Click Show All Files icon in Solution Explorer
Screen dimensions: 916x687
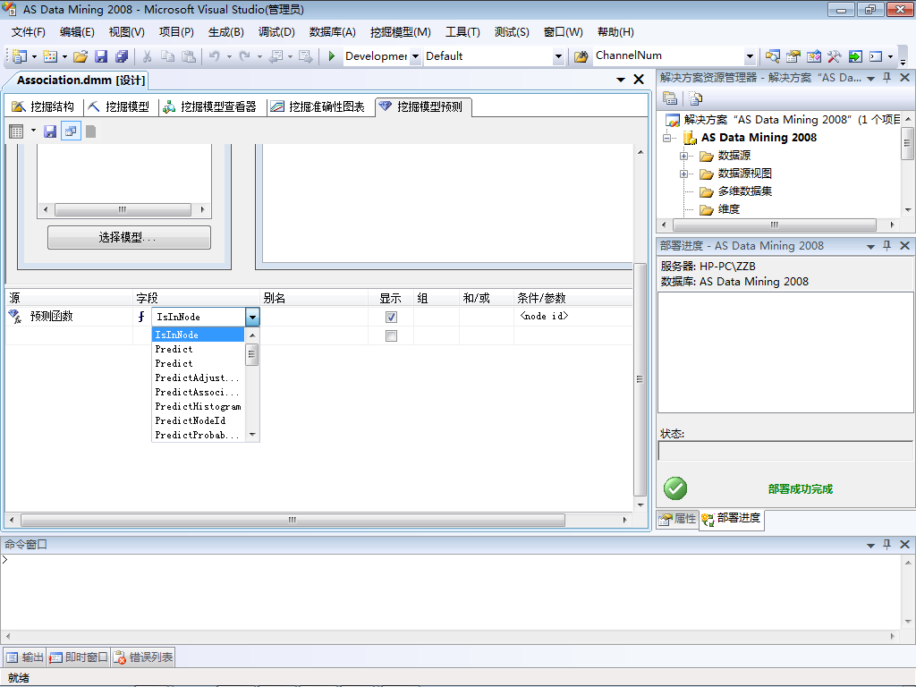tap(695, 98)
